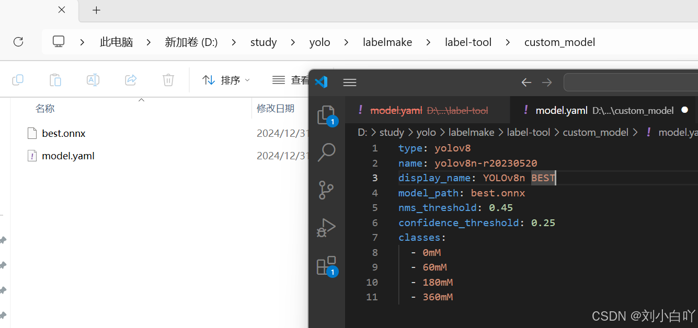Image resolution: width=698 pixels, height=328 pixels.
Task: Click the Explorer refresh button
Action: click(x=18, y=42)
